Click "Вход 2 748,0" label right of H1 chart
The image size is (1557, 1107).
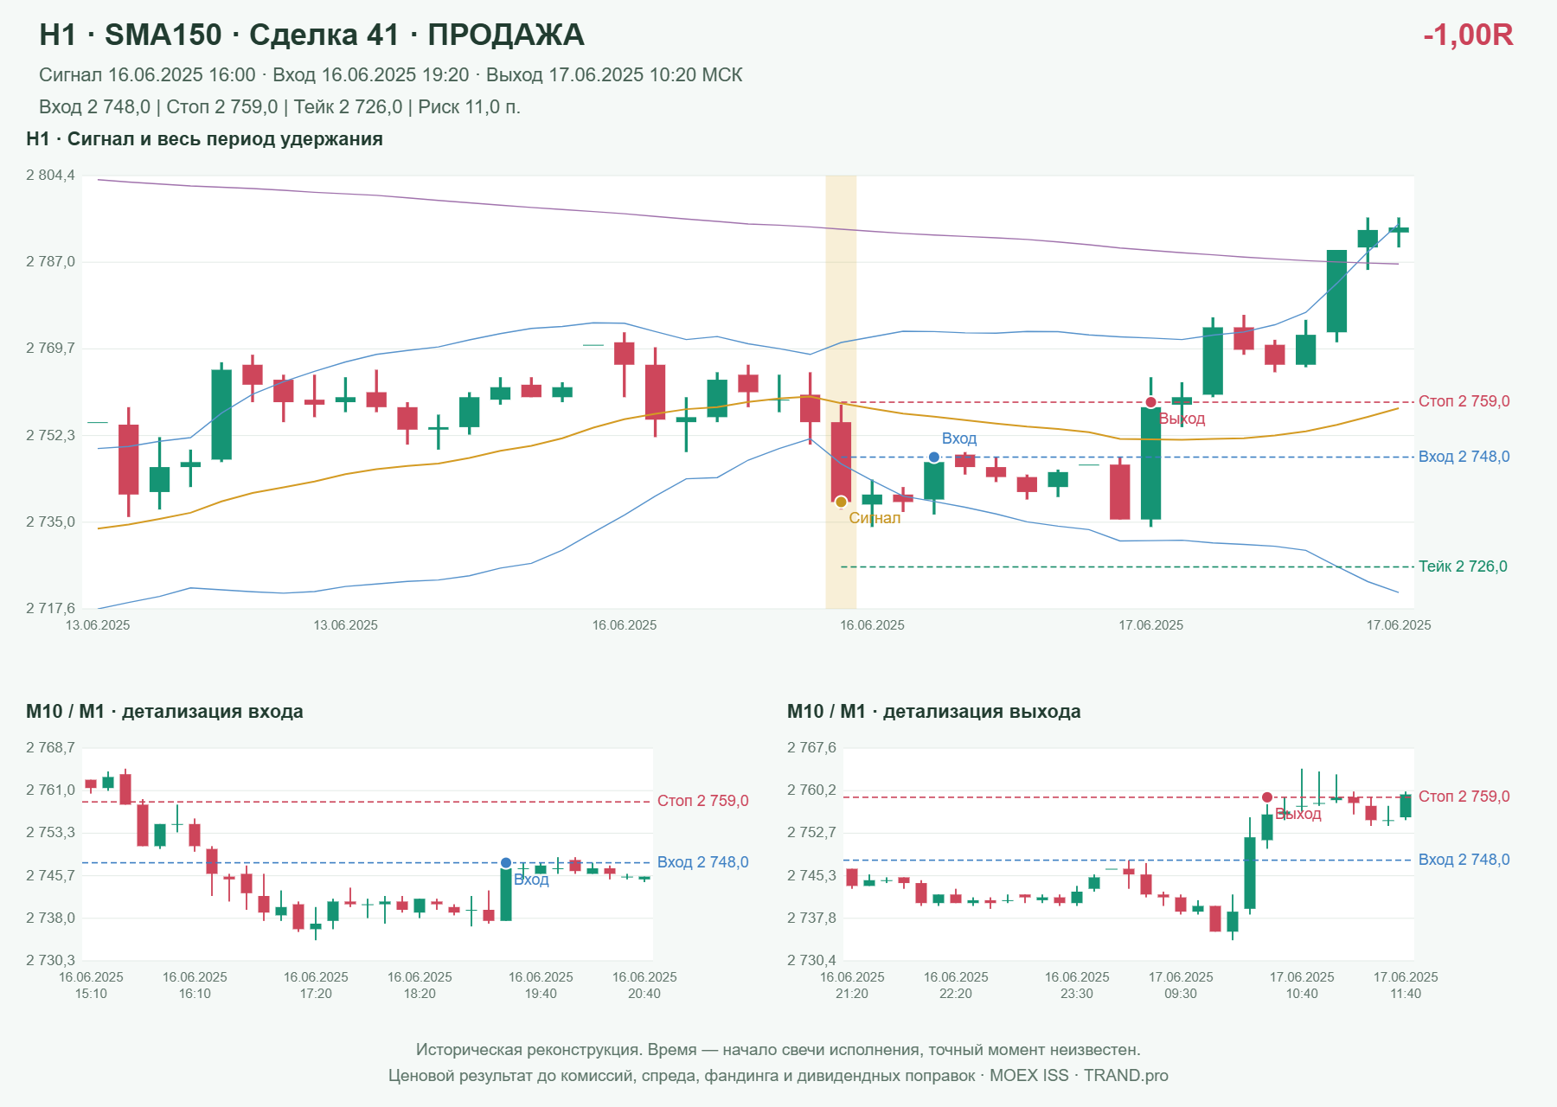coord(1464,457)
